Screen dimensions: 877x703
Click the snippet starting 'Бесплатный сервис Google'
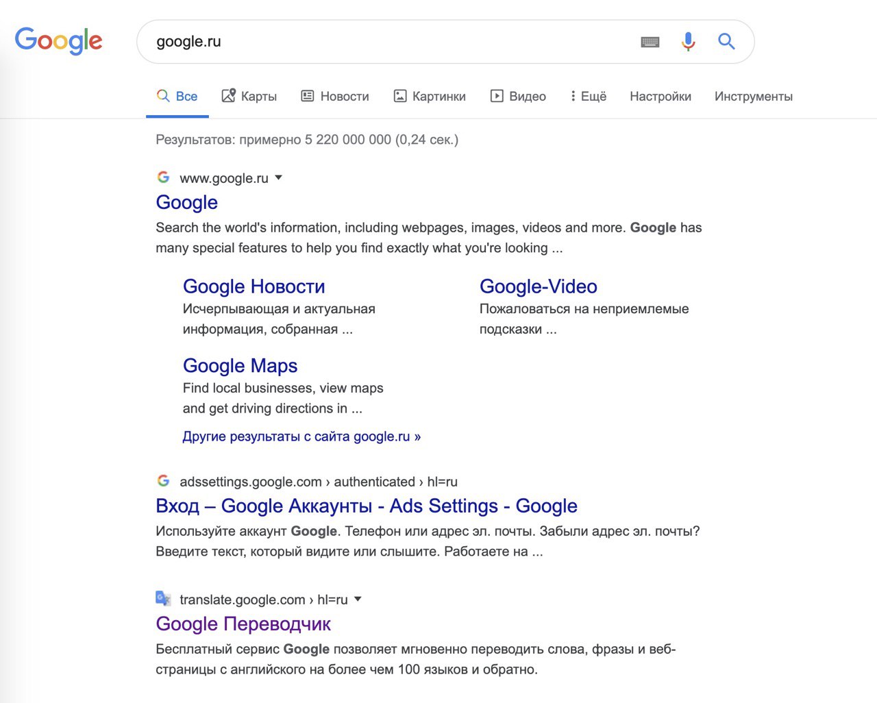coord(416,659)
